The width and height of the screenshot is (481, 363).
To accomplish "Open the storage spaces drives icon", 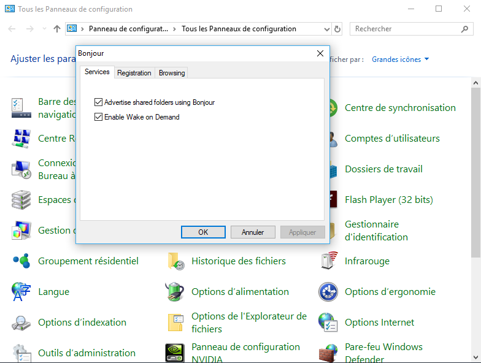I will (x=21, y=200).
